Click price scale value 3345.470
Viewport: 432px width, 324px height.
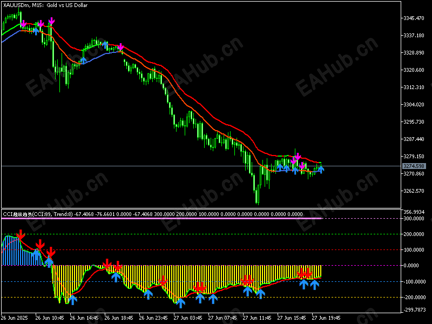414,18
